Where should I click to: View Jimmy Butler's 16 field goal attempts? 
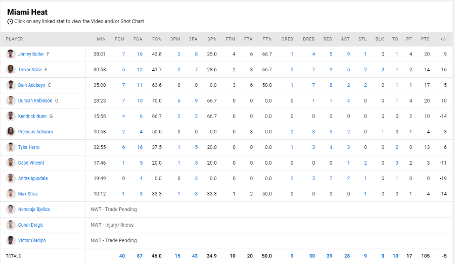point(140,54)
